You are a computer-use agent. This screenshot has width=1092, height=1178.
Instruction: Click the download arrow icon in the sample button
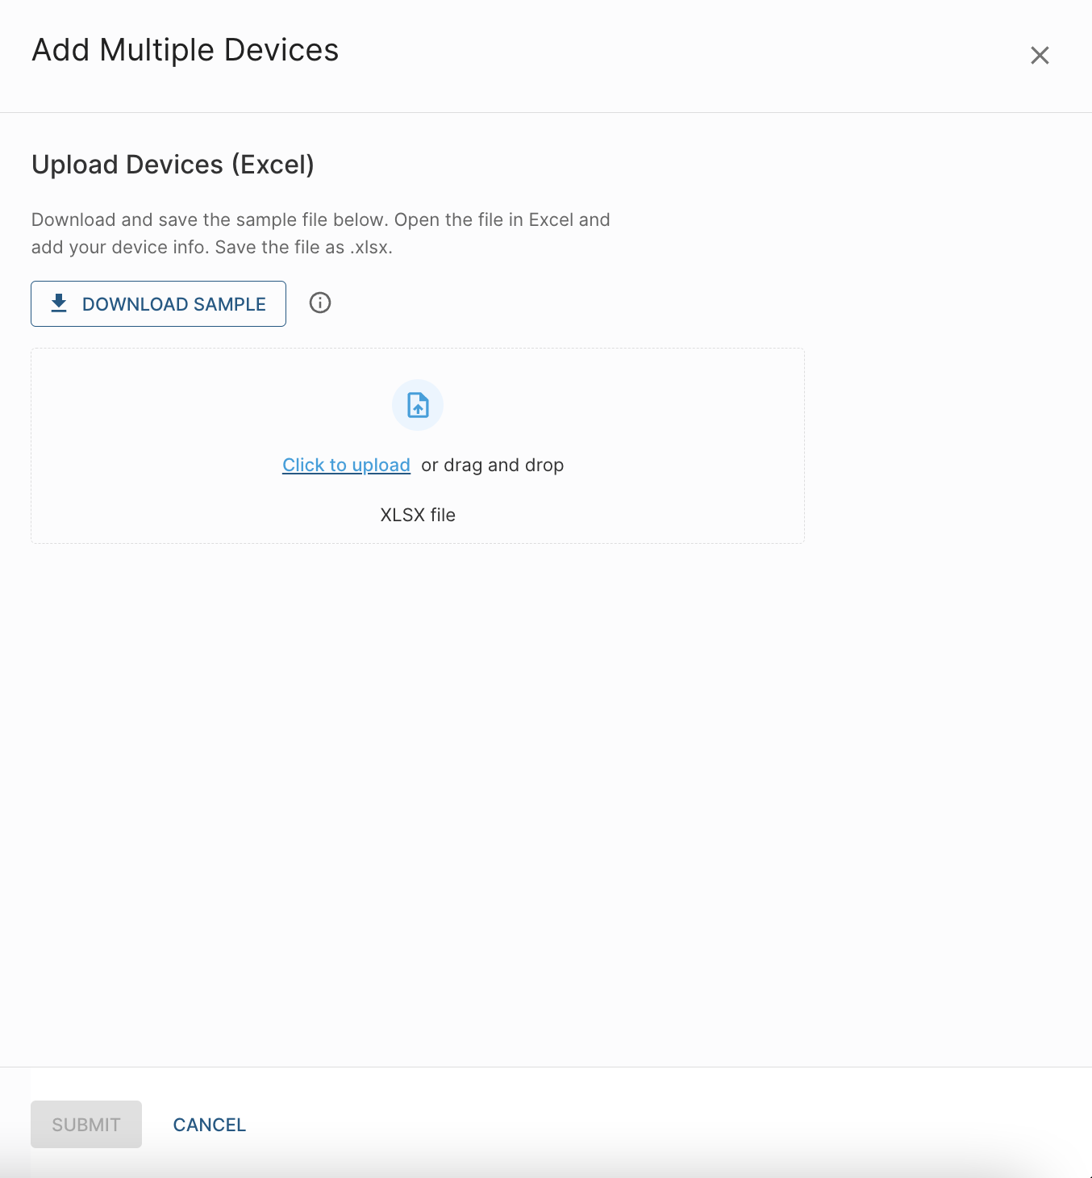(x=59, y=303)
